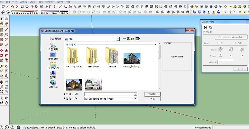Select the Grid On radio button
This screenshot has height=129, width=249.
(x=219, y=43)
